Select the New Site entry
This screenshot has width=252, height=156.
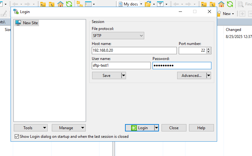(27, 23)
